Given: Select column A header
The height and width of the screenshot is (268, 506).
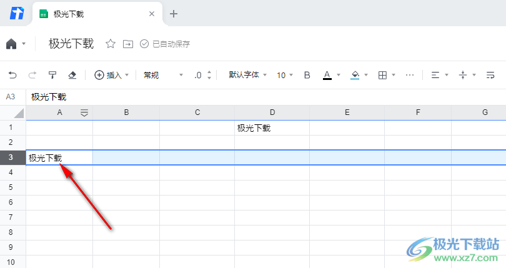Looking at the screenshot, I should click(59, 112).
